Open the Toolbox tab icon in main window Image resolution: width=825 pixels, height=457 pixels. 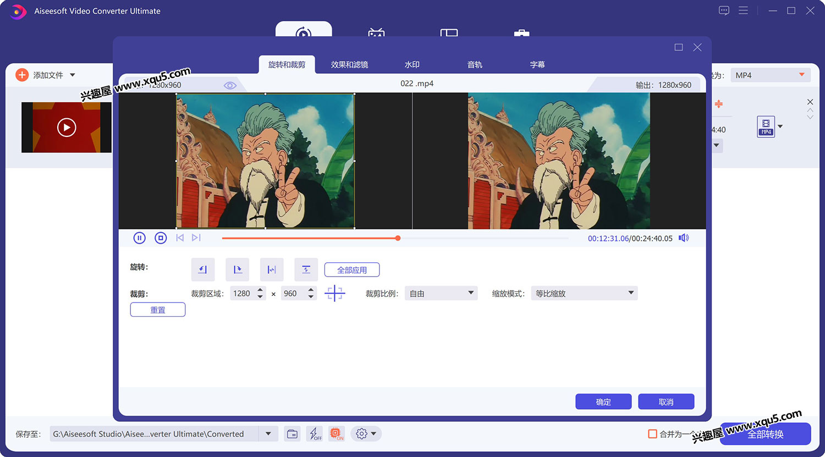[521, 32]
